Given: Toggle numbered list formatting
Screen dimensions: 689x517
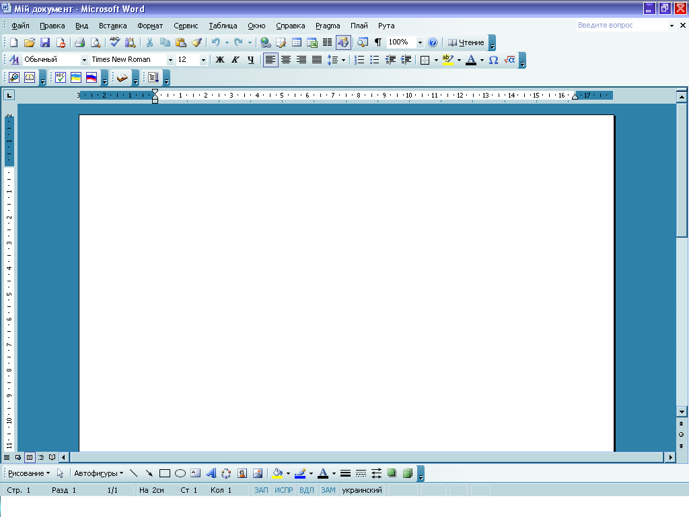Looking at the screenshot, I should [x=359, y=60].
